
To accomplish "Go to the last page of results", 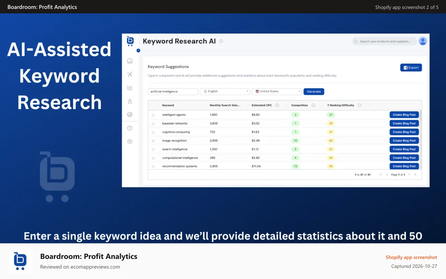I will click(415, 174).
